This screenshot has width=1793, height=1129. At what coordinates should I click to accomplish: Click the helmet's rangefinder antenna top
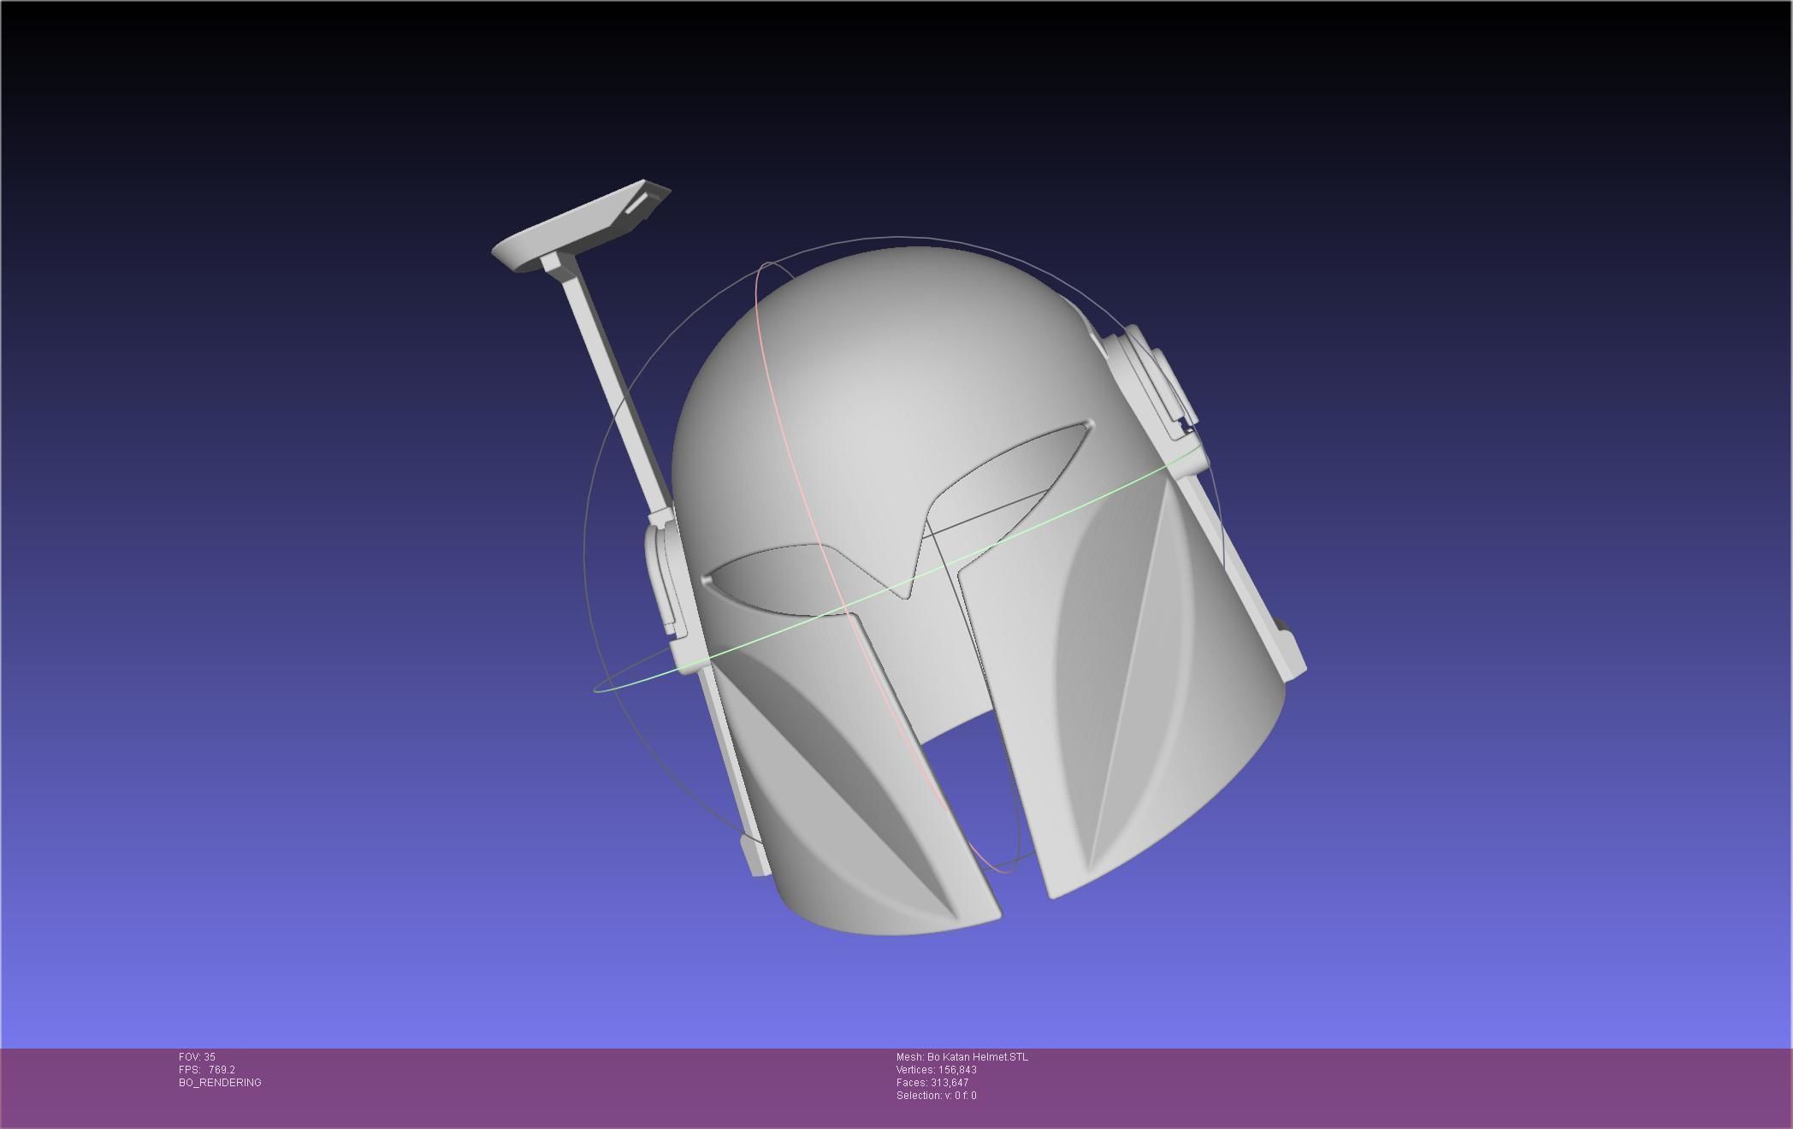[582, 226]
